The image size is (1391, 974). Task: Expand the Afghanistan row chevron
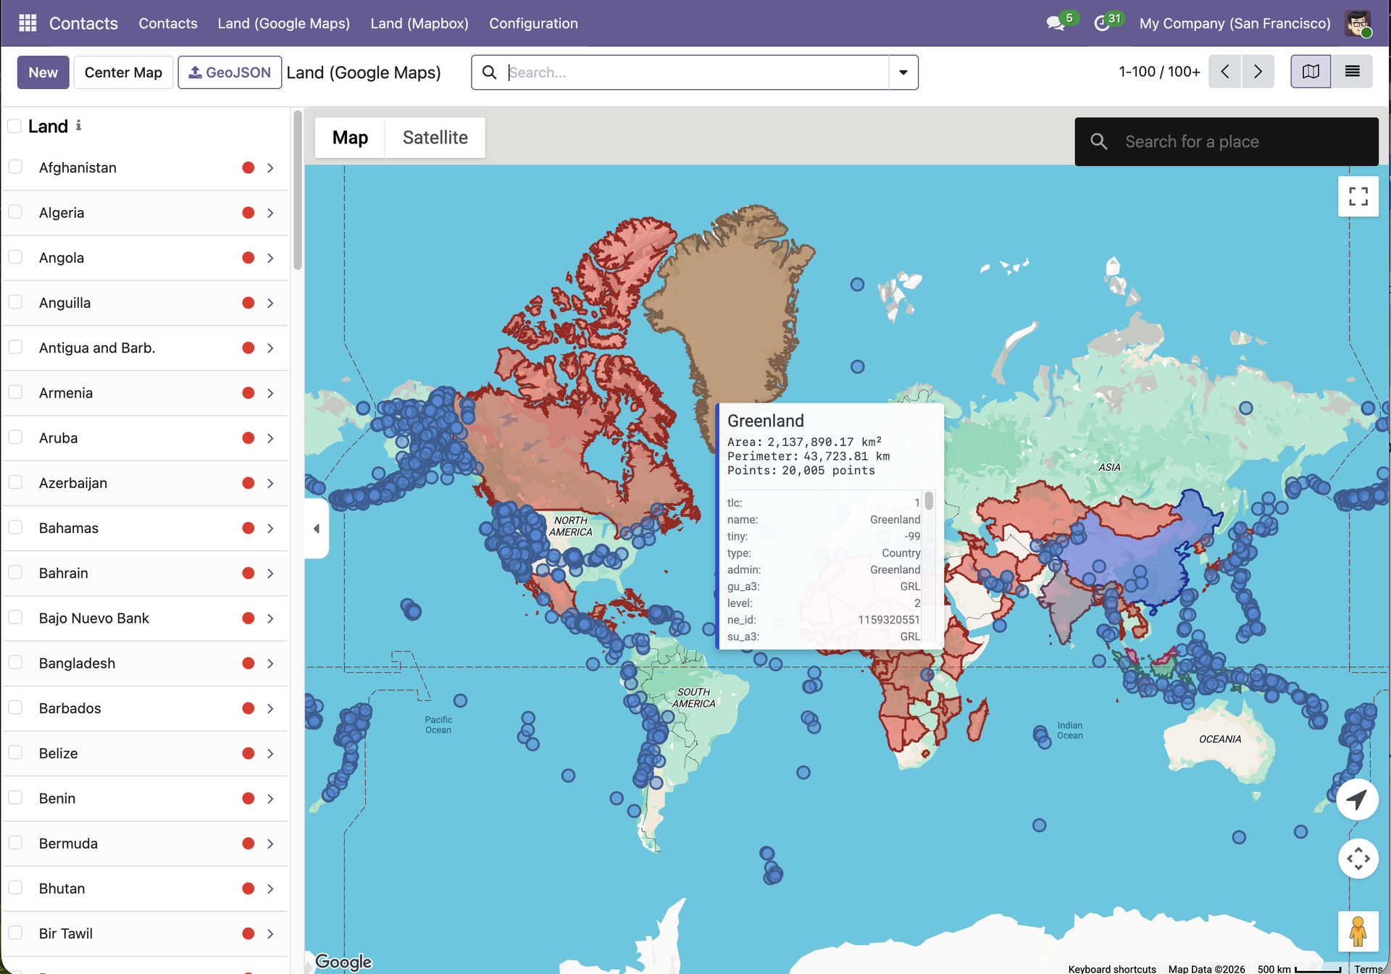(270, 168)
